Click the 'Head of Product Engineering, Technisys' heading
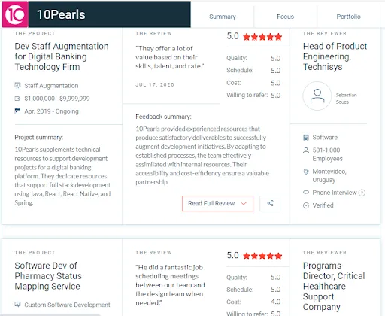This screenshot has height=316, width=385. [335, 56]
